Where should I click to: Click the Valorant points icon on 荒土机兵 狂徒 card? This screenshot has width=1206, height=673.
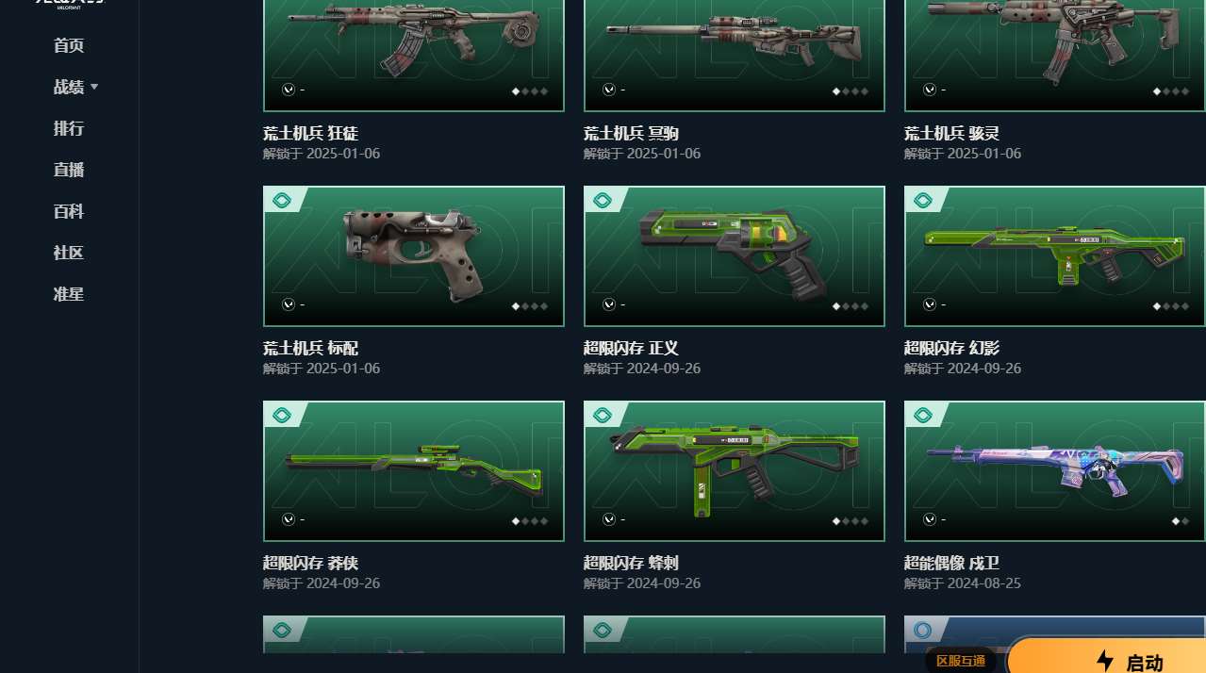pos(289,90)
